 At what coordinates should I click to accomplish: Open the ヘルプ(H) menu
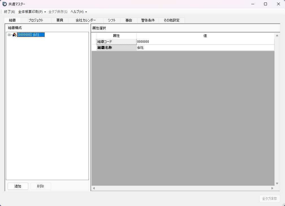click(77, 12)
